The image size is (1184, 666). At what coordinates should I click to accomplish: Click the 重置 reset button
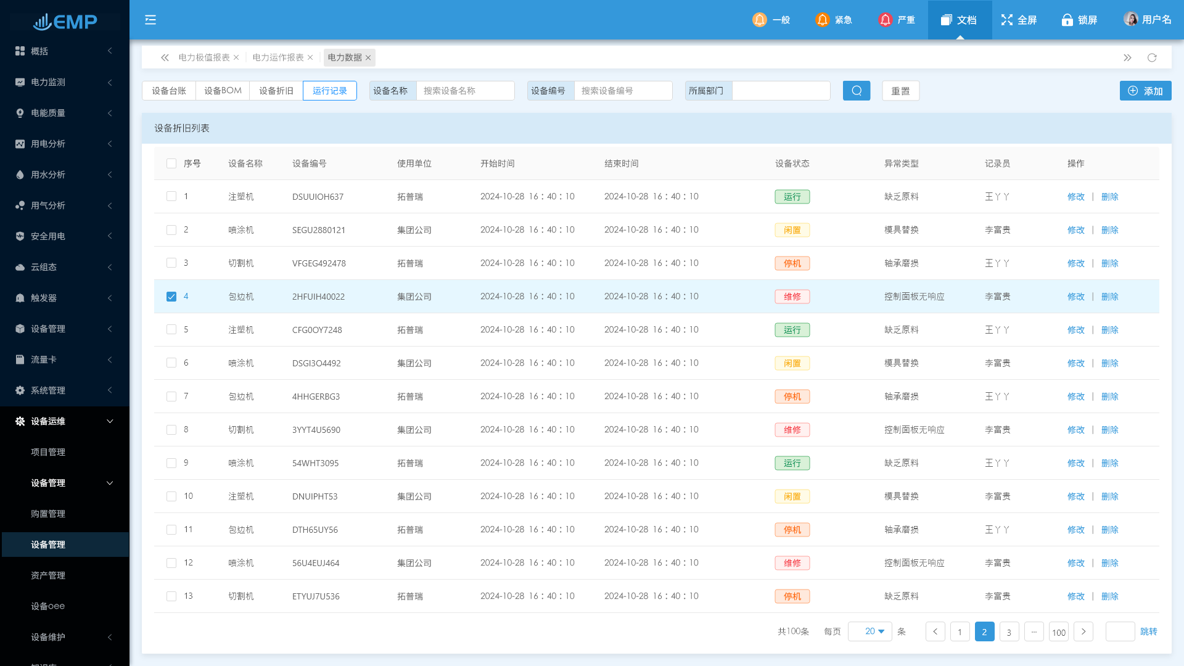tap(900, 91)
